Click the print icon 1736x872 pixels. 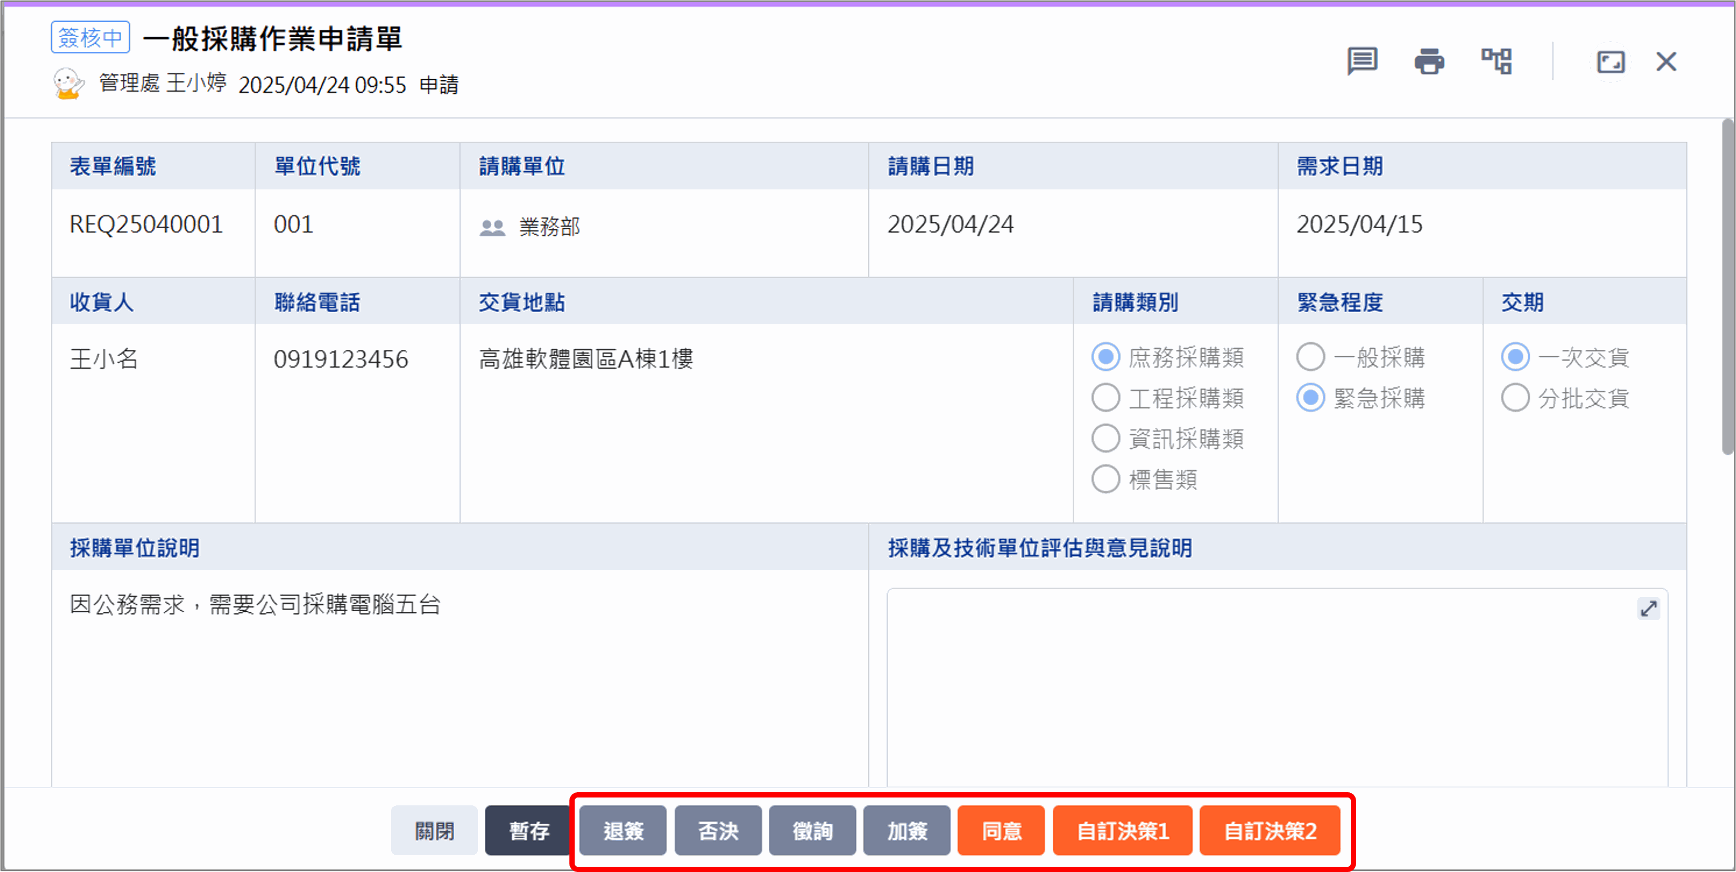(x=1428, y=61)
